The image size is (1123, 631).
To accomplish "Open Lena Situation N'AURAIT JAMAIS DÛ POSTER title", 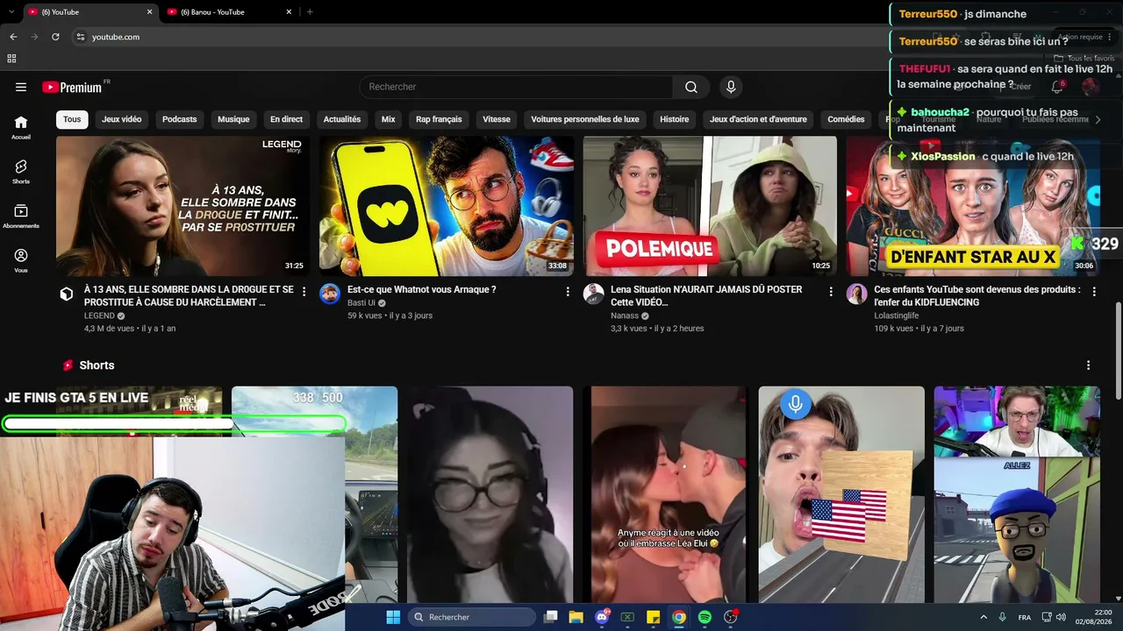I will 706,295.
